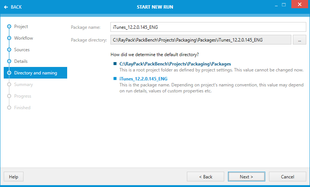The height and width of the screenshot is (187, 310).
Task: Edit the Package name text field
Action: [x=208, y=27]
